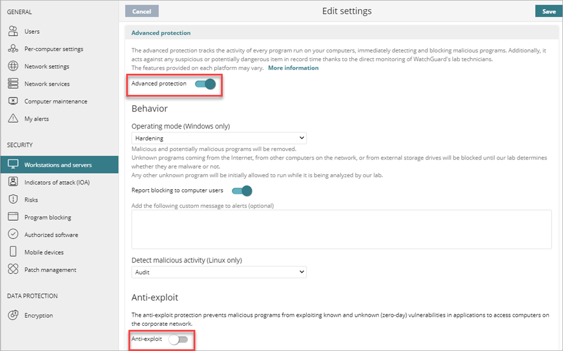
Task: Turn off Report blocking to computer users
Action: [242, 190]
